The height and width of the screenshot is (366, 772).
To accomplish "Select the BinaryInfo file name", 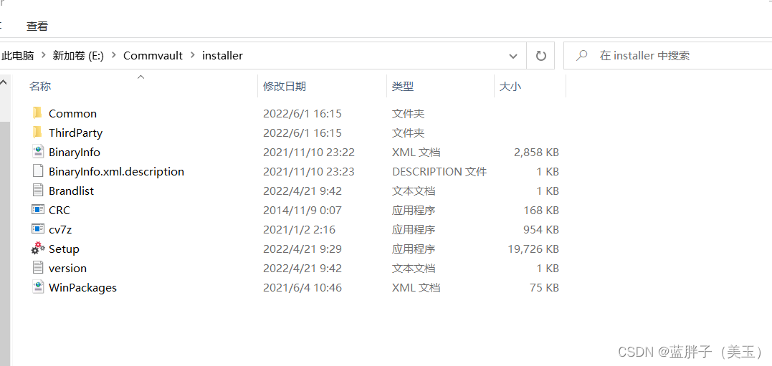I will (x=75, y=152).
